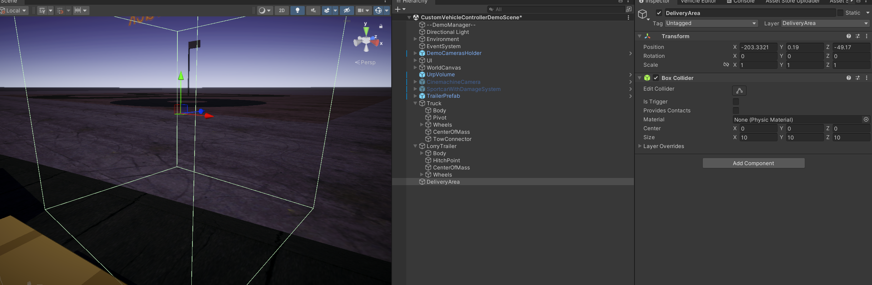
Task: Switch scene view to 2D mode
Action: coord(282,10)
